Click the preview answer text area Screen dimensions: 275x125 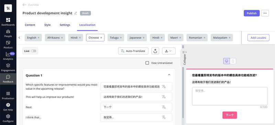[x=230, y=96]
